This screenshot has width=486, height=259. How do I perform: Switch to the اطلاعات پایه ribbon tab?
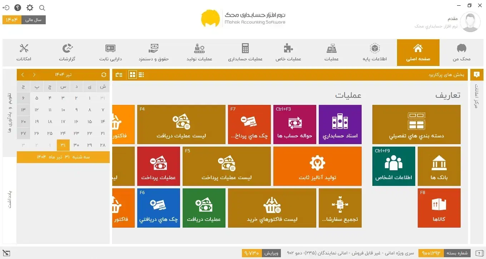375,52
